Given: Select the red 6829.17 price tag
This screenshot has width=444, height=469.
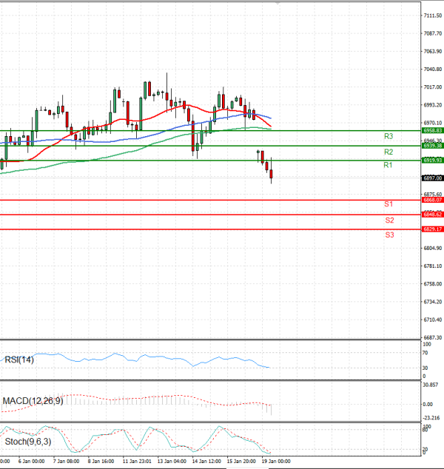Looking at the screenshot, I should (432, 229).
